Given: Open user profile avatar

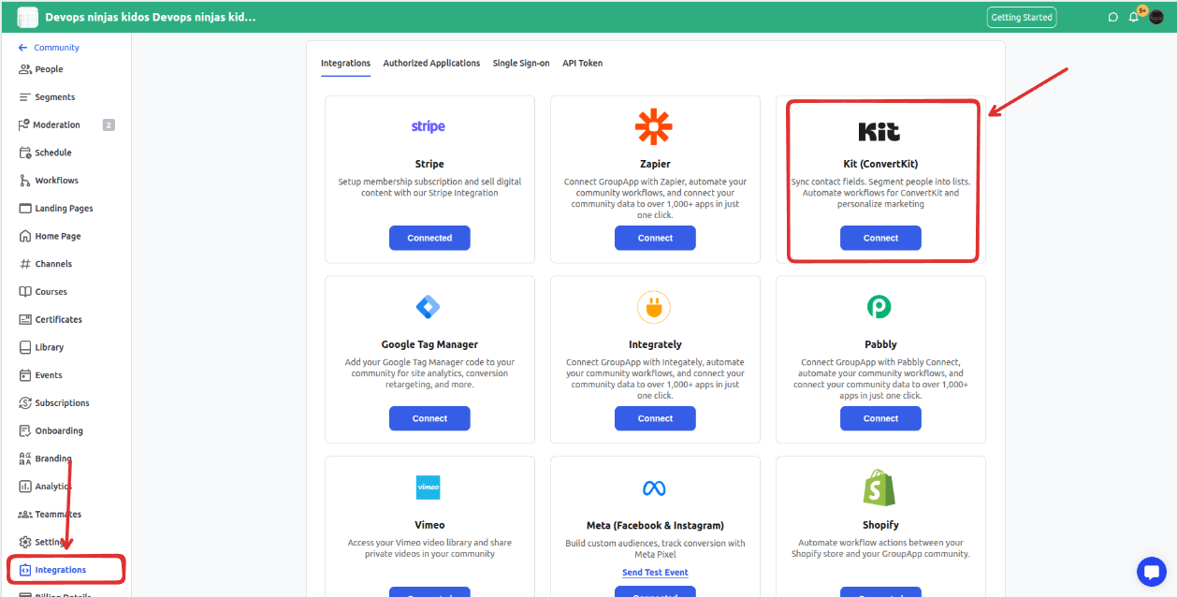Looking at the screenshot, I should tap(1156, 17).
